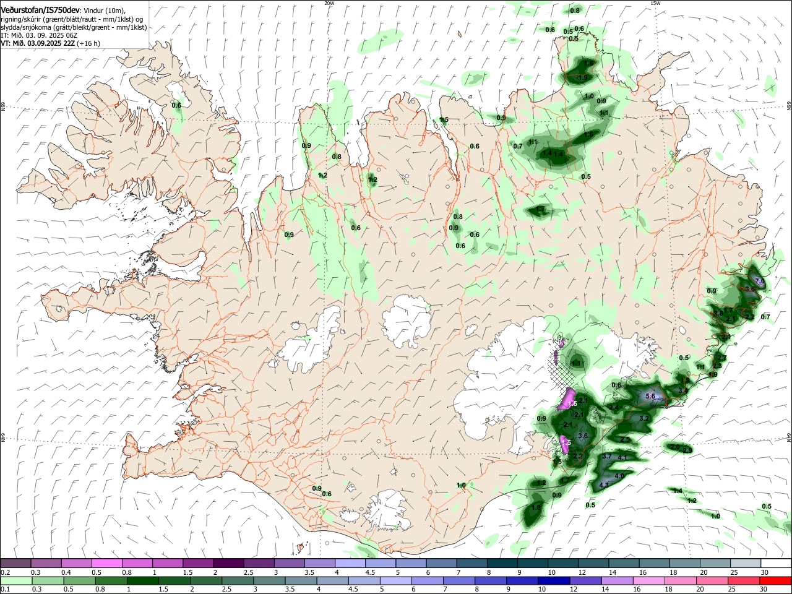Select the white swatch in the upper legend row
This screenshot has width=792, height=594.
click(776, 563)
